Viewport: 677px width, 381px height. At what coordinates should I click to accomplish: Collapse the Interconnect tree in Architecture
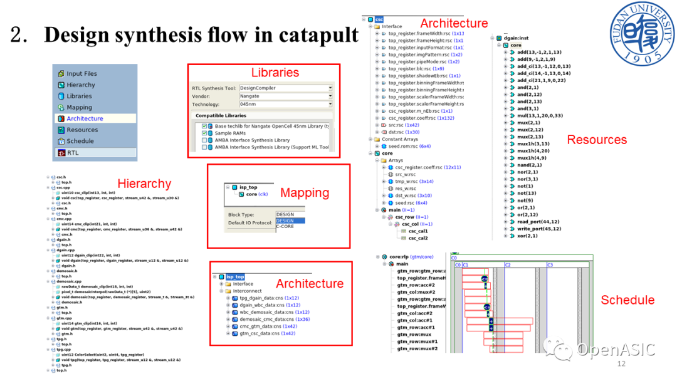pyautogui.click(x=221, y=291)
